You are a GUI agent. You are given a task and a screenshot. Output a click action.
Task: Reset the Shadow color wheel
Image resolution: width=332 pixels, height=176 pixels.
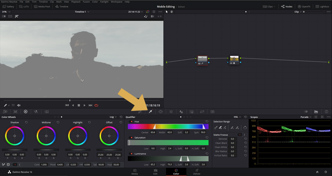click(26, 122)
